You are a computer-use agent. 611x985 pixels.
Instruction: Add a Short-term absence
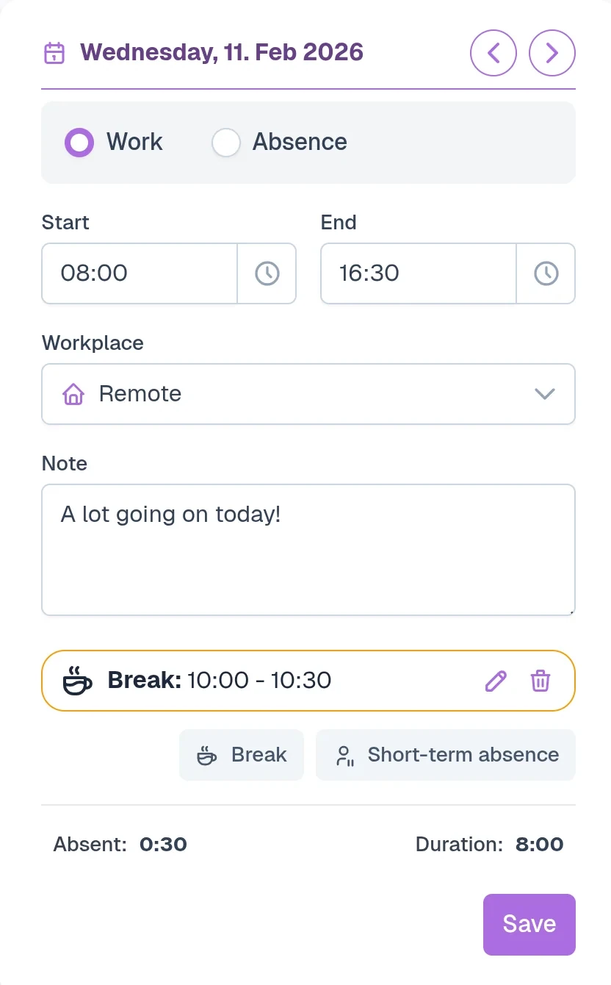(446, 755)
